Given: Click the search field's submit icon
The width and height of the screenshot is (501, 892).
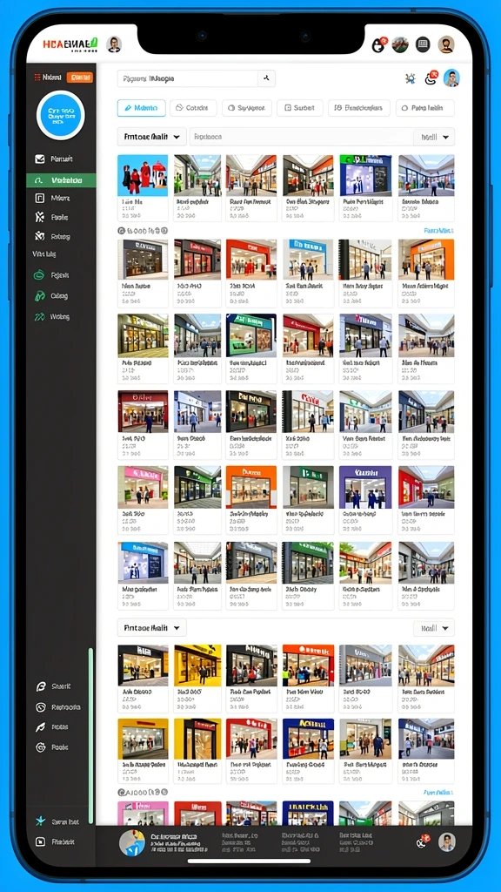Looking at the screenshot, I should [266, 78].
